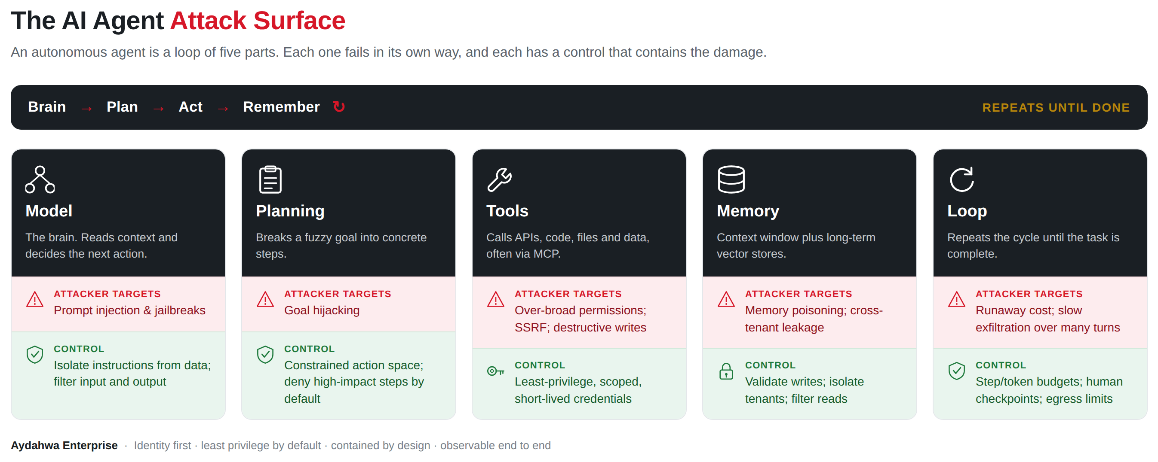Click the shield check icon in Planning card
The height and width of the screenshot is (462, 1158).
tap(265, 355)
